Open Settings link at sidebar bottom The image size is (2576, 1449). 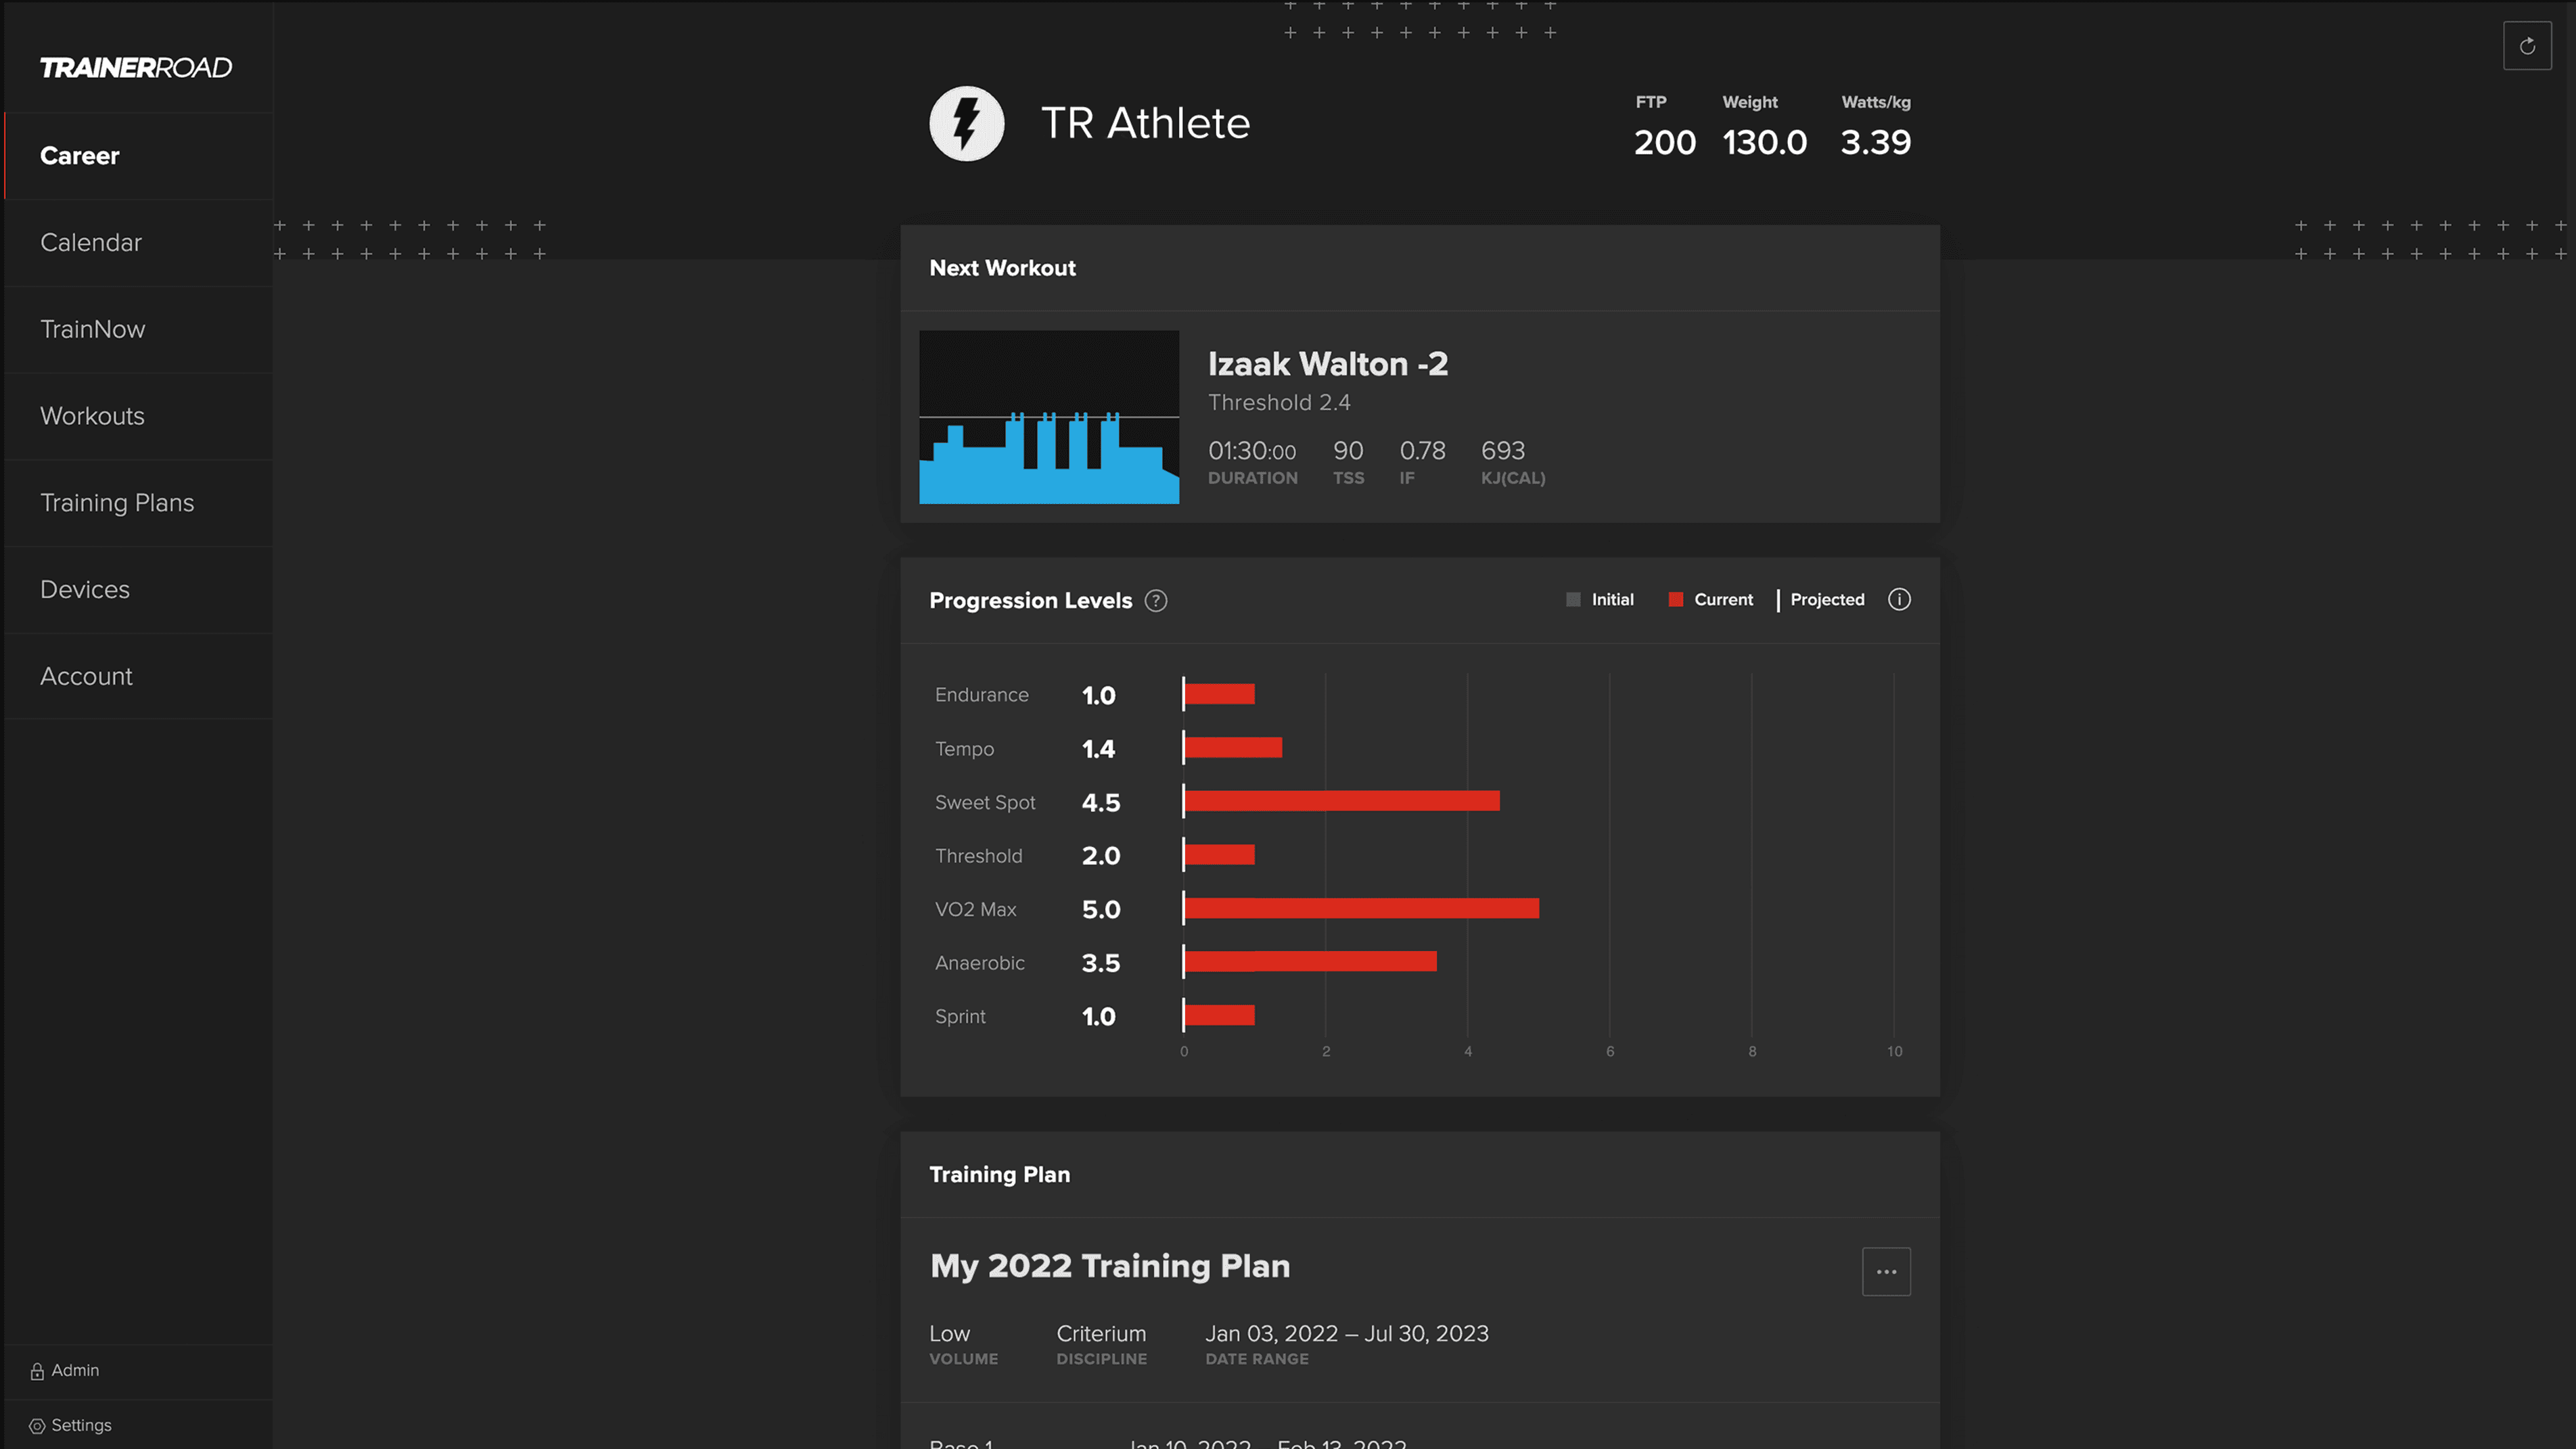point(81,1425)
